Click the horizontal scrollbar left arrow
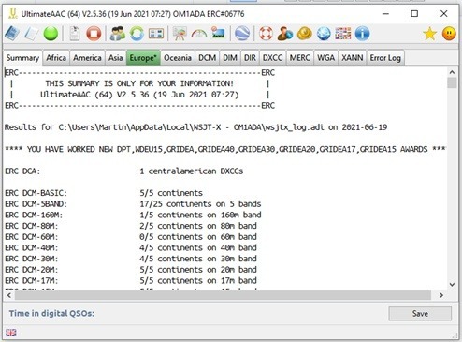462x342 pixels. [x=9, y=295]
